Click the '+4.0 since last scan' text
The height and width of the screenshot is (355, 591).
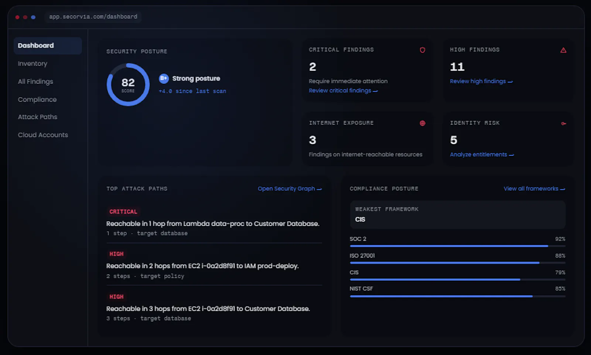192,91
